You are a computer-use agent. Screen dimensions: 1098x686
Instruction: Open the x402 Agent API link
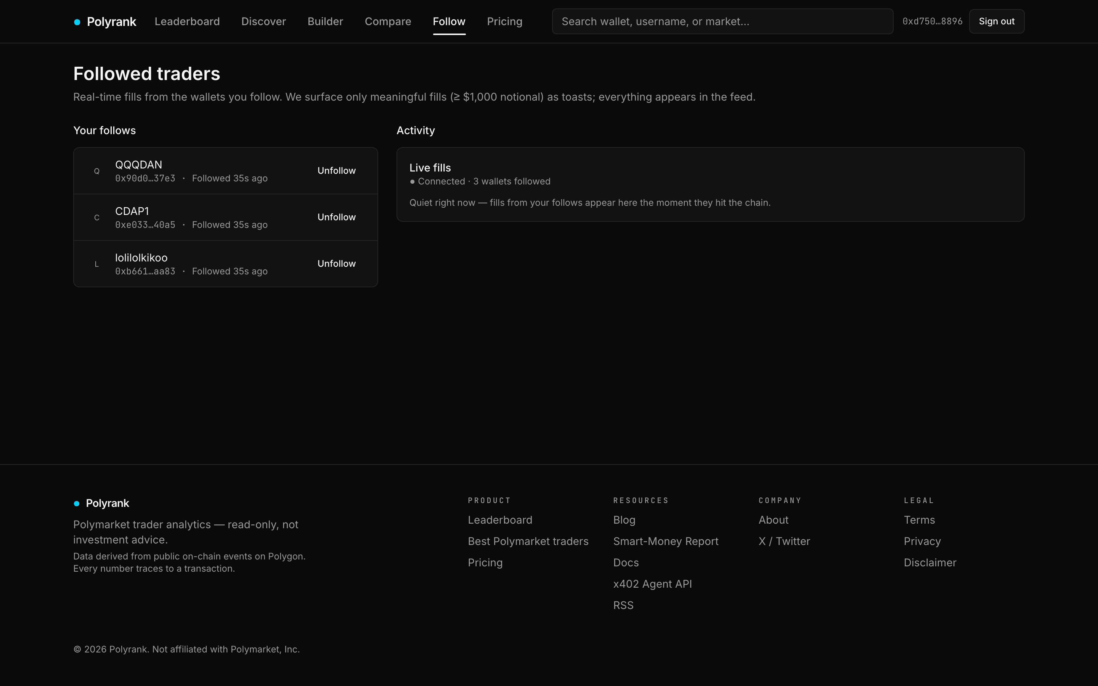(x=652, y=584)
